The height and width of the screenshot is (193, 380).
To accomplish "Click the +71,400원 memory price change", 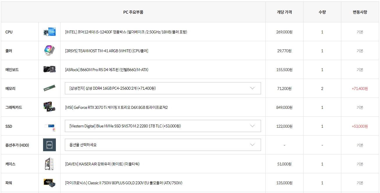I will click(360, 89).
